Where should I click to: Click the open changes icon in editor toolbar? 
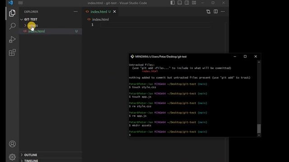coord(208,12)
